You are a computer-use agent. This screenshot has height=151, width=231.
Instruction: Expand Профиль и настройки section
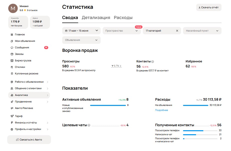(x=29, y=129)
